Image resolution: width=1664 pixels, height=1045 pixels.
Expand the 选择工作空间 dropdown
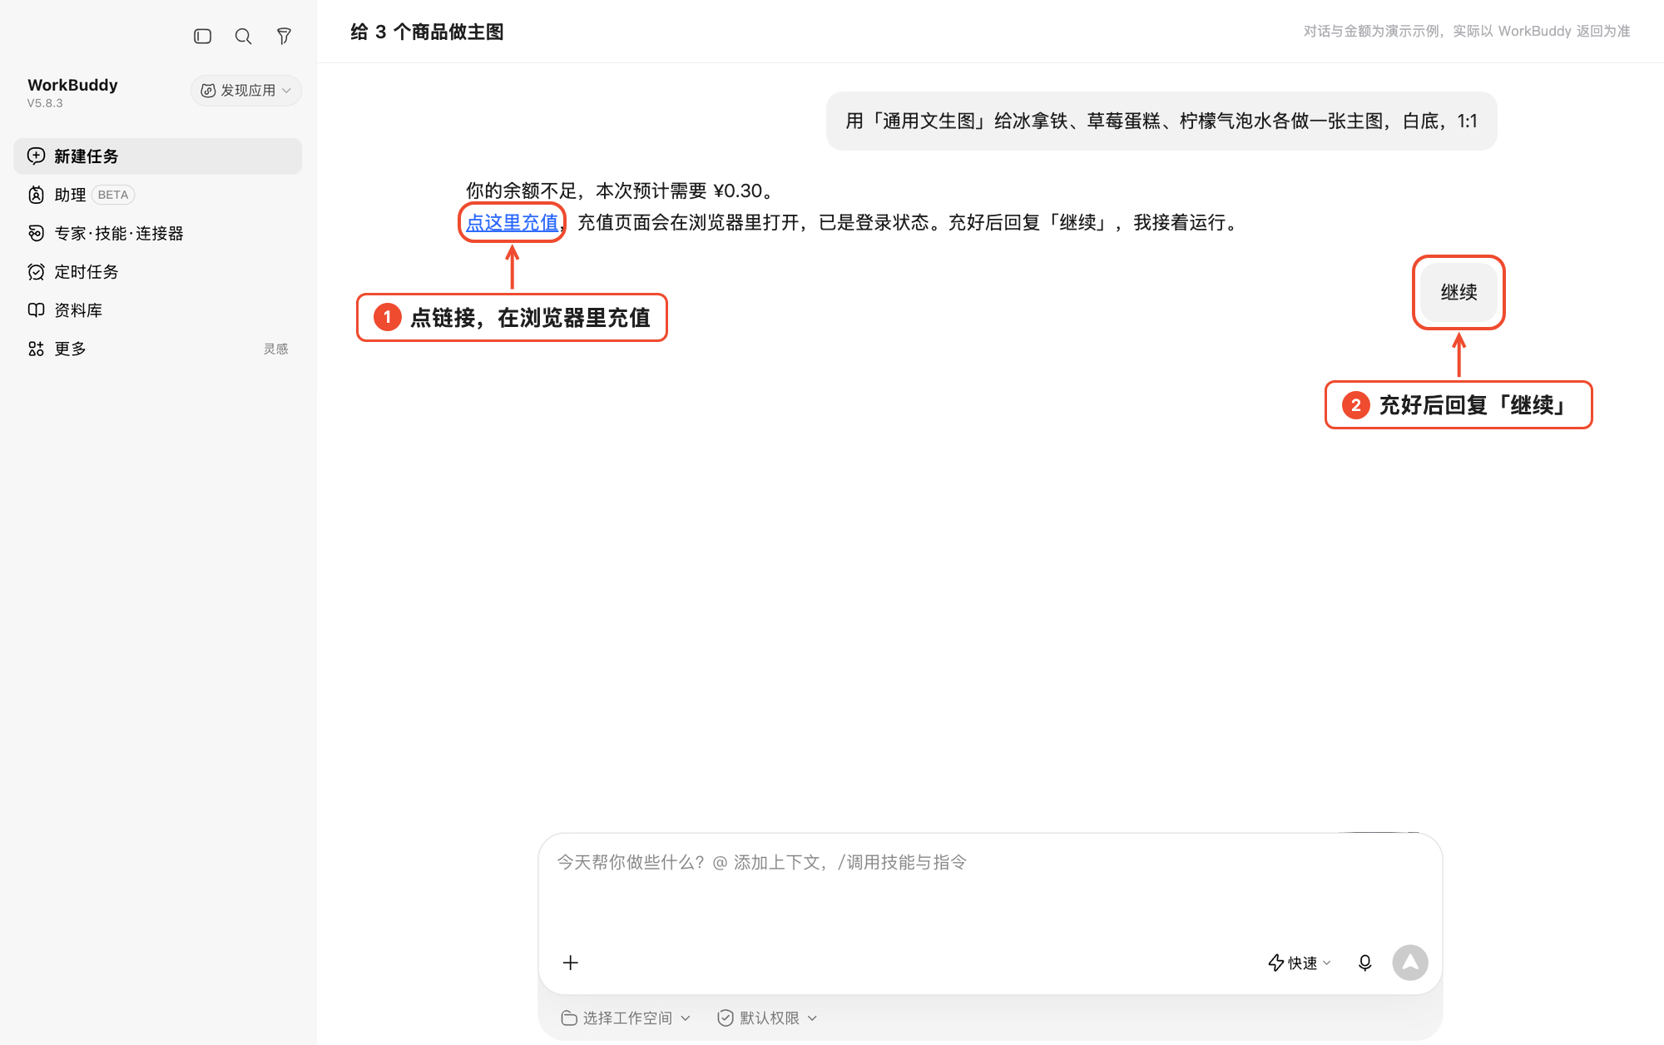click(626, 1018)
